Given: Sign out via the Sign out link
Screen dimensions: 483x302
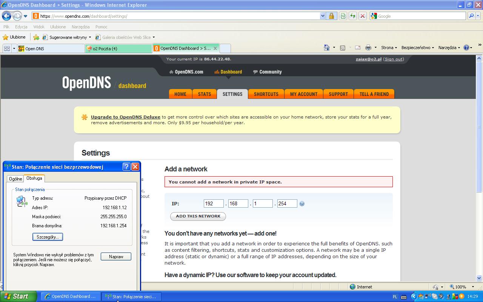Looking at the screenshot, I should pos(394,59).
